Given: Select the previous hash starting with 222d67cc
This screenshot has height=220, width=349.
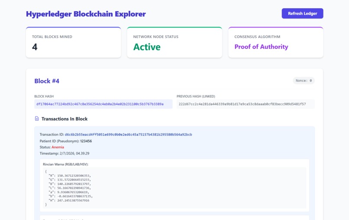Looking at the screenshot, I should click(x=242, y=104).
